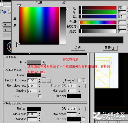
Task: Click the 重置(R) reset button
Action: (x=110, y=48)
